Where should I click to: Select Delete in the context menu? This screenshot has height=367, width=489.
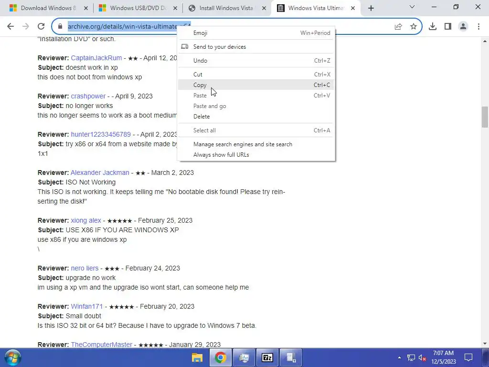point(256,117)
